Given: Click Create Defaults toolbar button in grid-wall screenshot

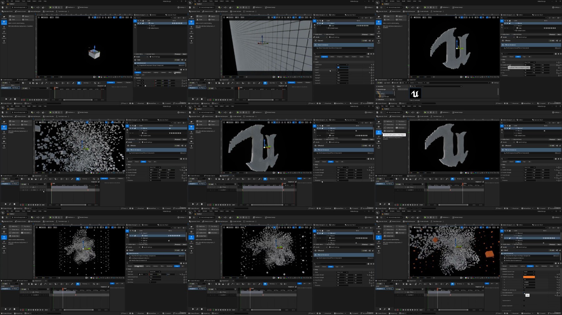Looking at the screenshot, I should pyautogui.click(x=236, y=12).
